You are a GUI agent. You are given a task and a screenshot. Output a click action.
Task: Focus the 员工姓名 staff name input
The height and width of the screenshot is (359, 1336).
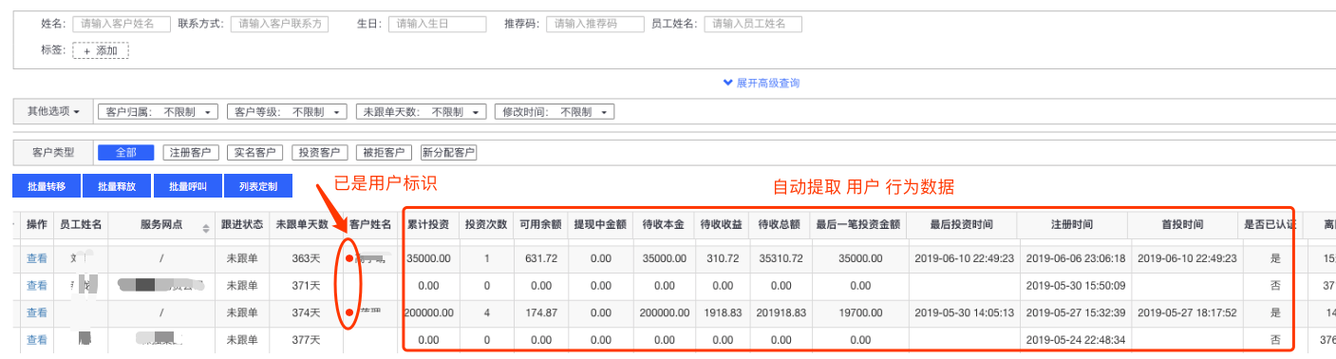tap(753, 25)
